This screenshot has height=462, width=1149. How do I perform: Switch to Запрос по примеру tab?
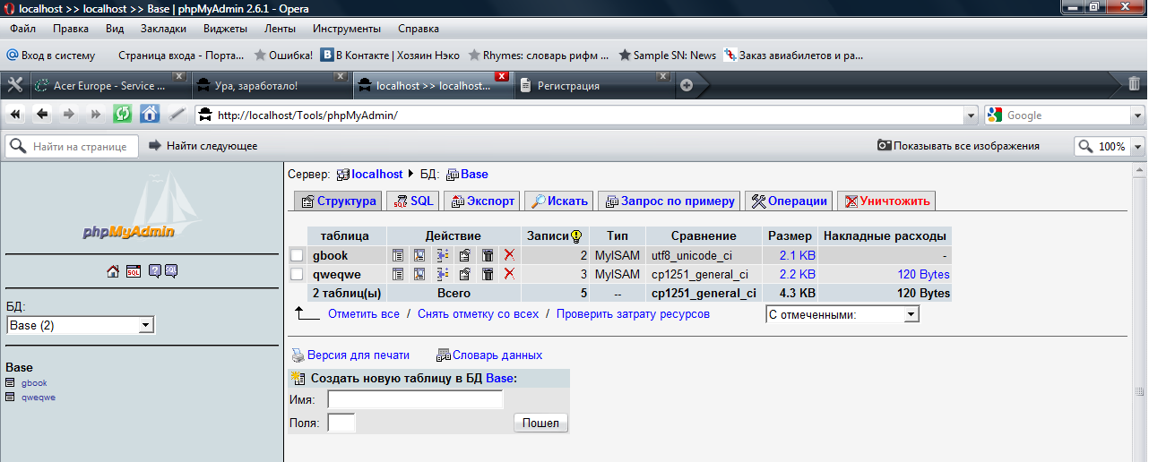click(669, 201)
